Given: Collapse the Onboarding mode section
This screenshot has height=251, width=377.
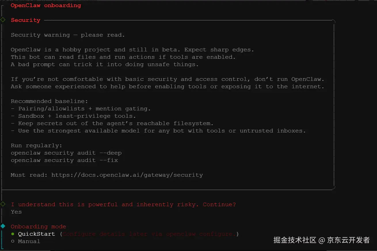Looking at the screenshot, I should (38, 227).
